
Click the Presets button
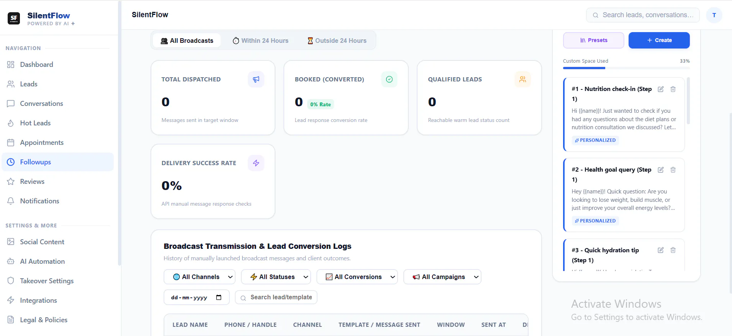click(x=594, y=40)
